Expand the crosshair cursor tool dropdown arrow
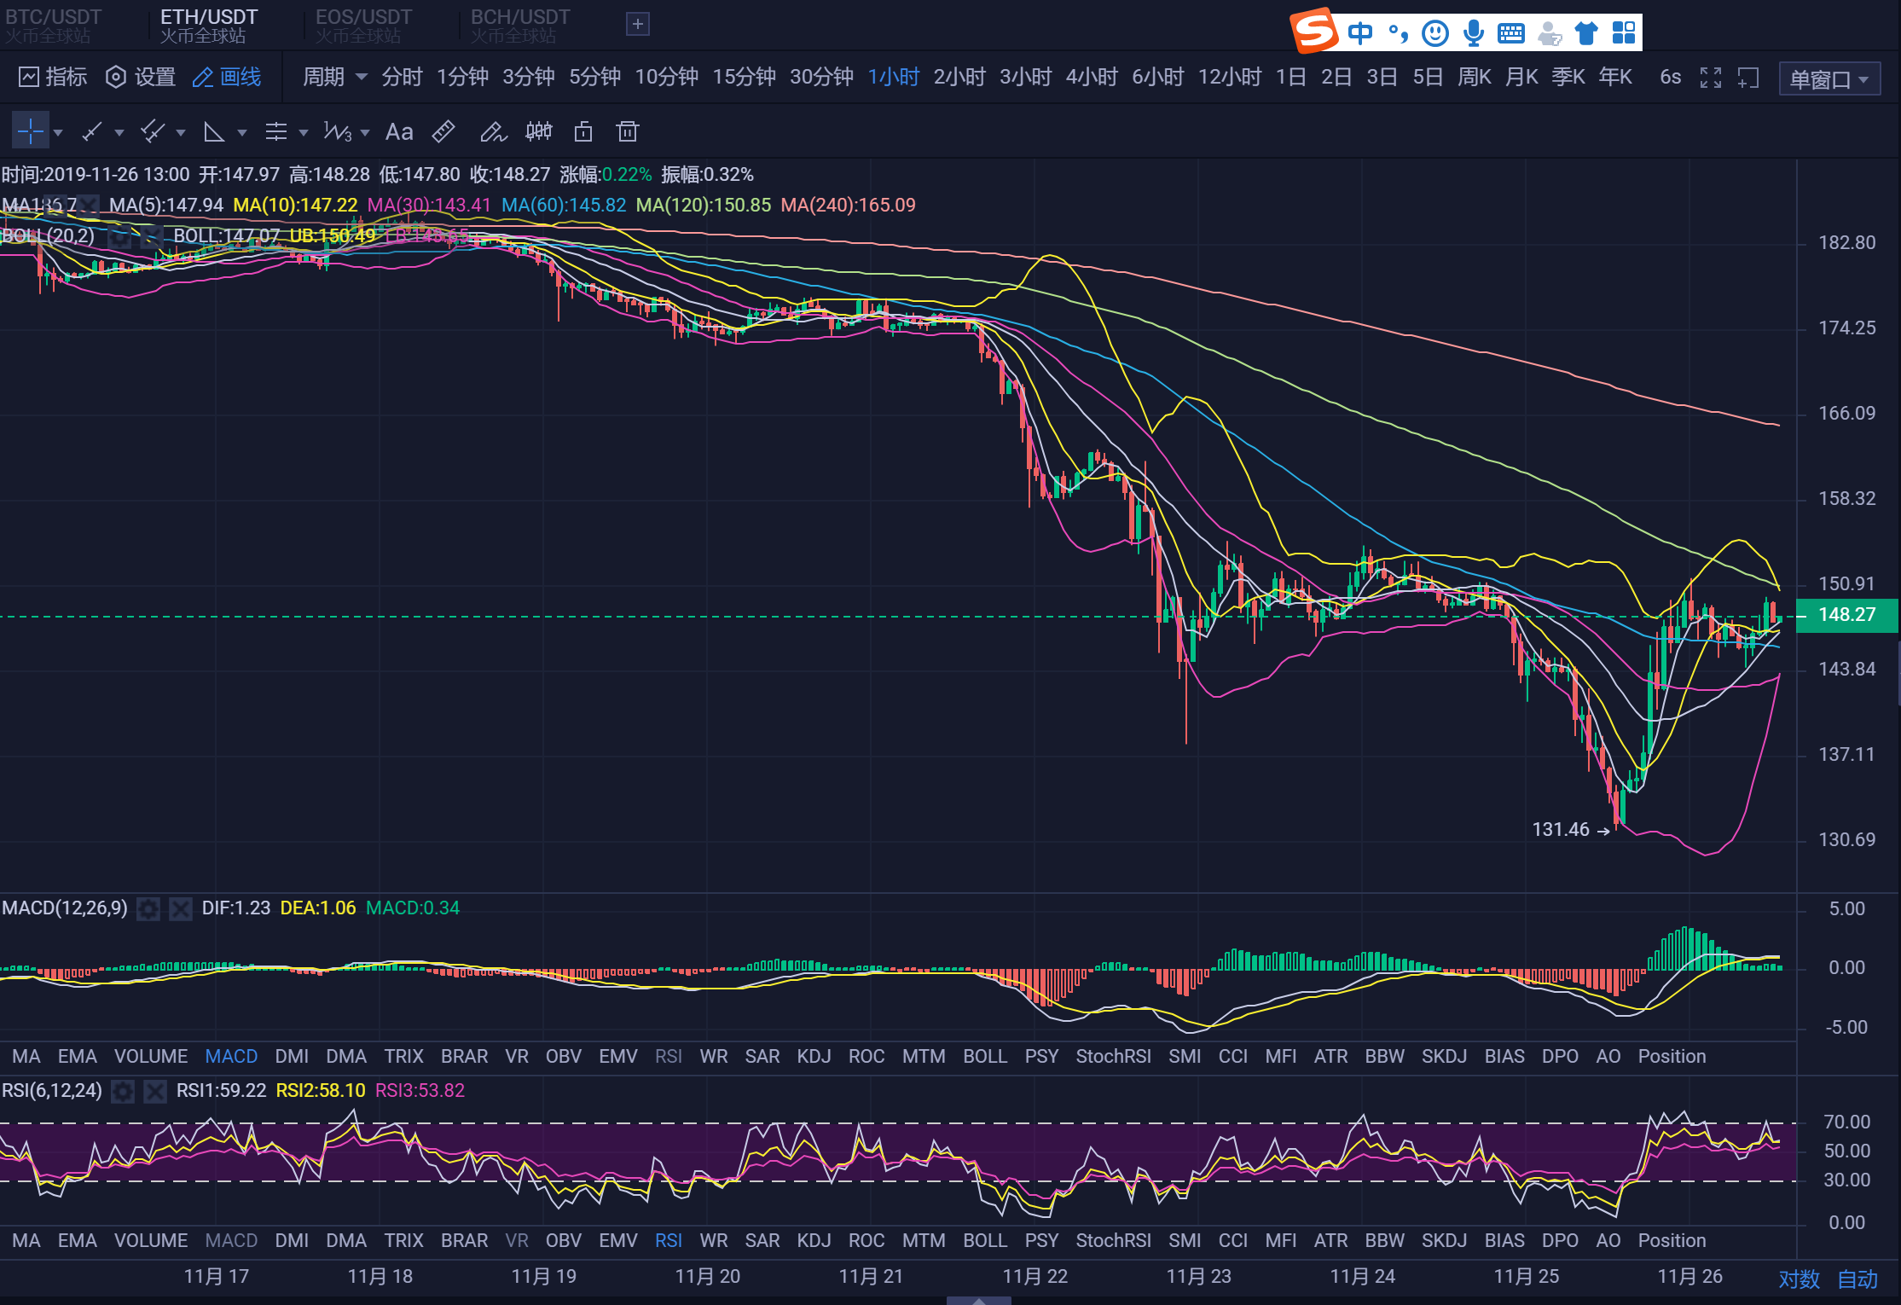This screenshot has height=1305, width=1901. tap(58, 133)
